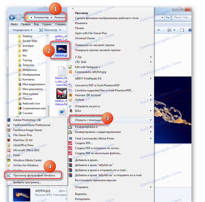Click Сканировать Jellyfish.jpg antivirus entry
The image size is (205, 202).
pyautogui.click(x=90, y=72)
